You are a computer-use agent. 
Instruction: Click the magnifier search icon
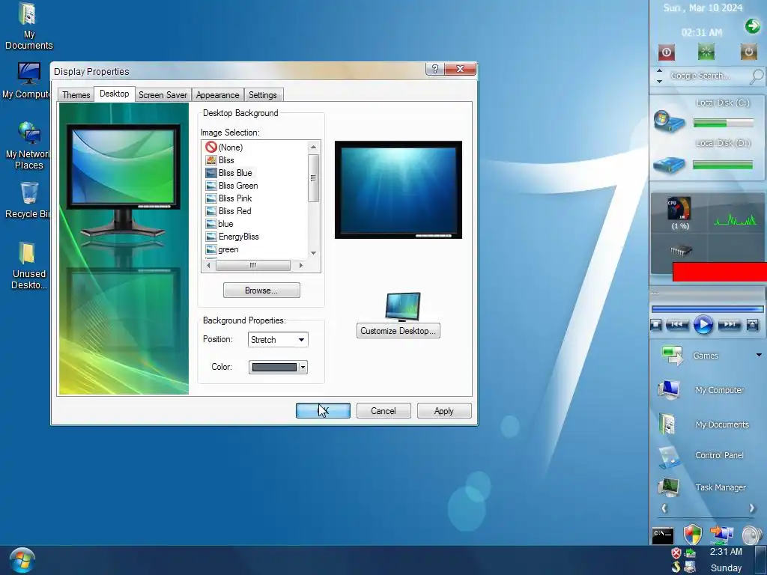(757, 76)
